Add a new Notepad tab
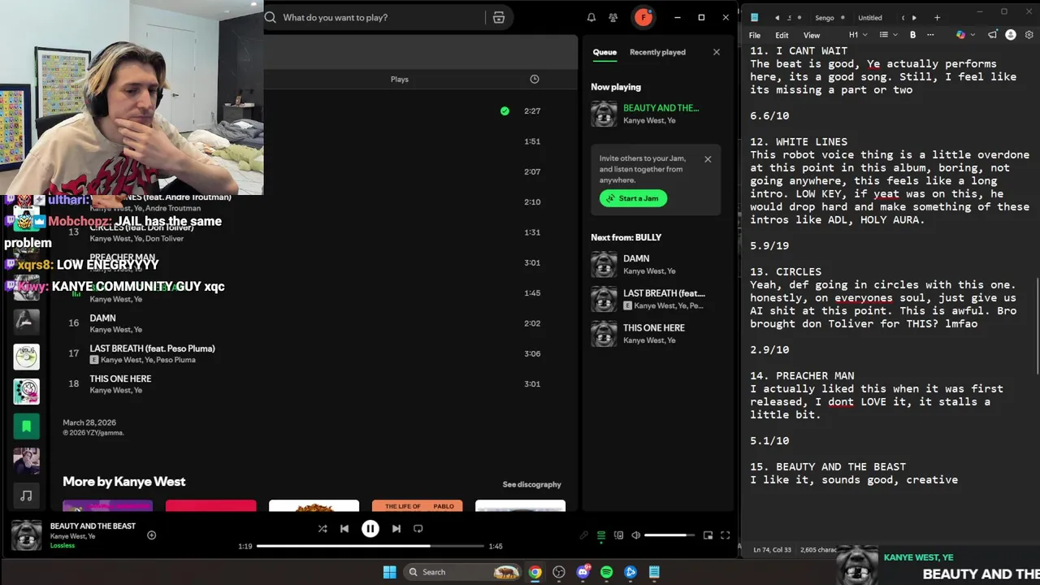 pyautogui.click(x=937, y=18)
